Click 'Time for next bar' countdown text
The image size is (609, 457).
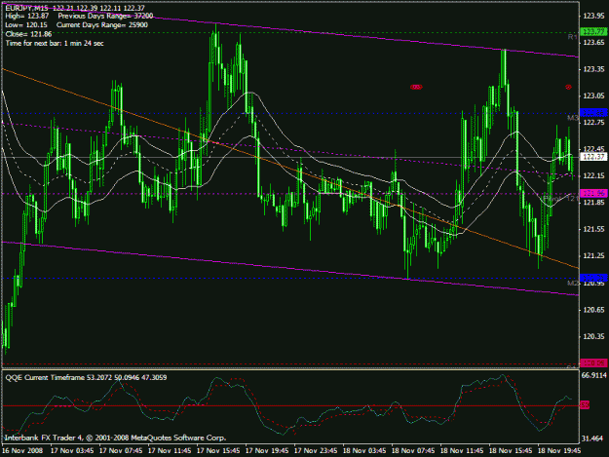[x=55, y=43]
